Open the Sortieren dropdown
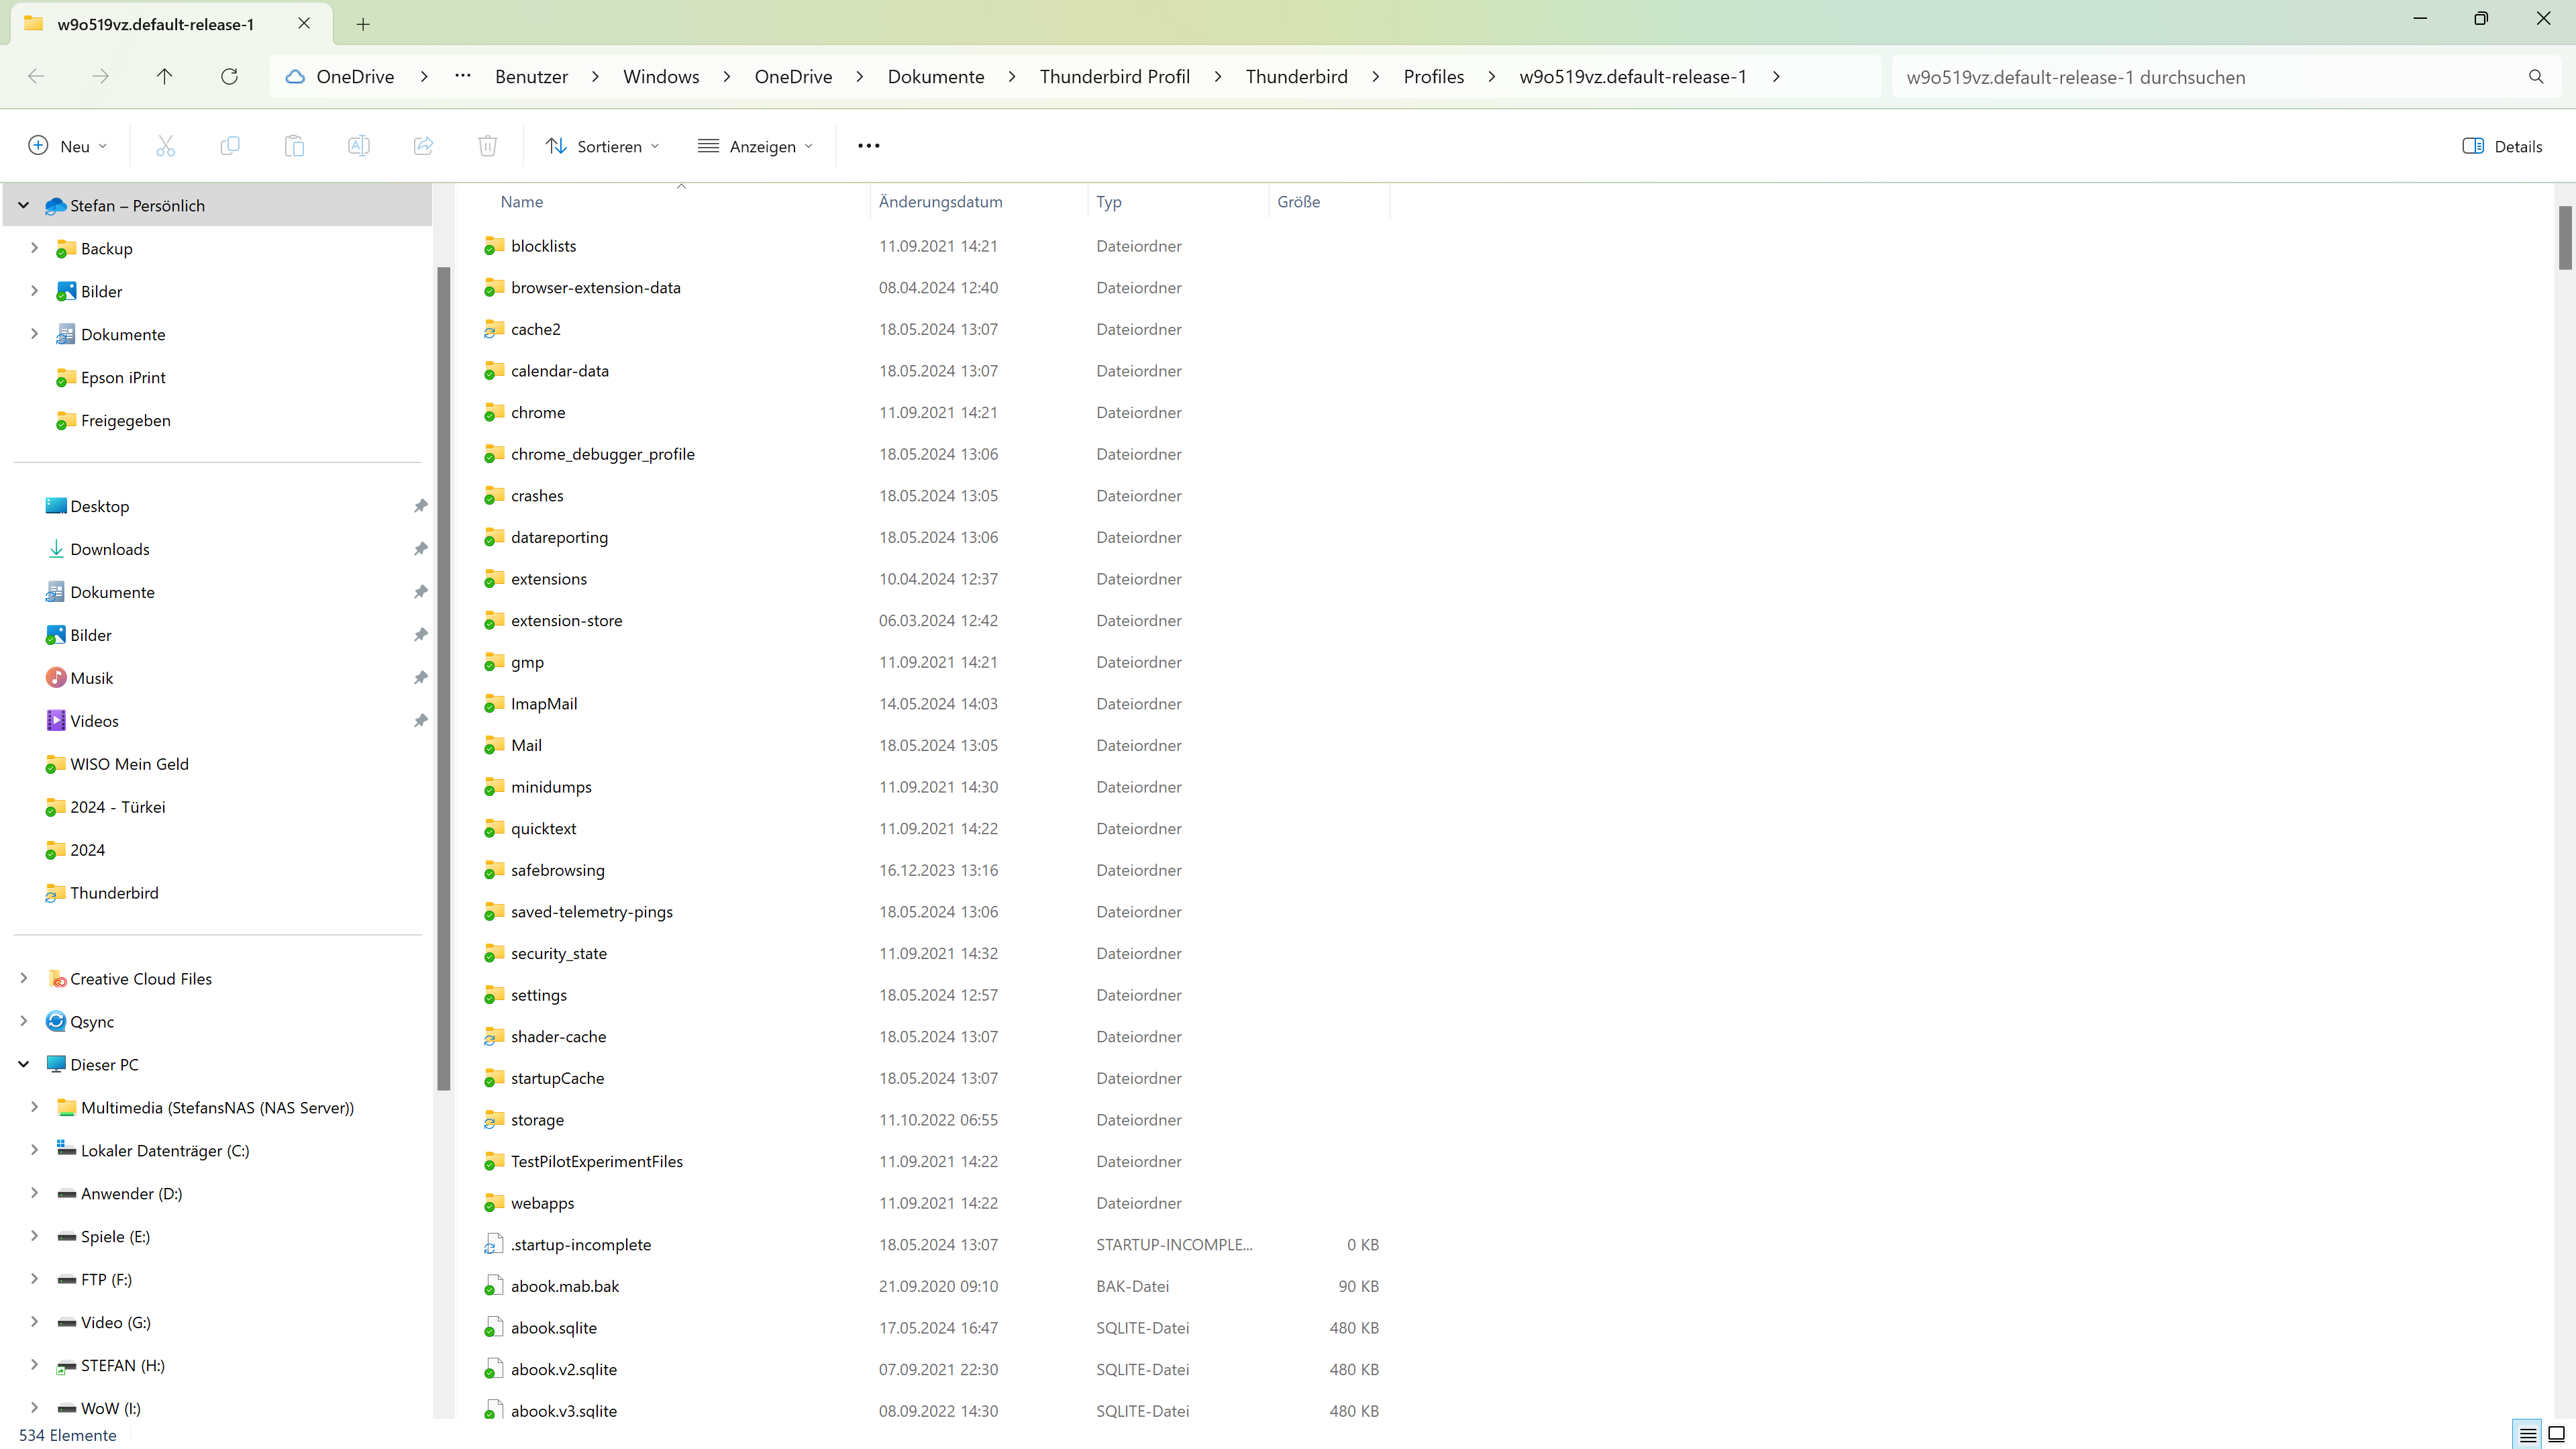2576x1449 pixels. tap(602, 146)
